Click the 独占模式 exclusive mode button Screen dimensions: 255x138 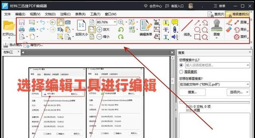12,45
